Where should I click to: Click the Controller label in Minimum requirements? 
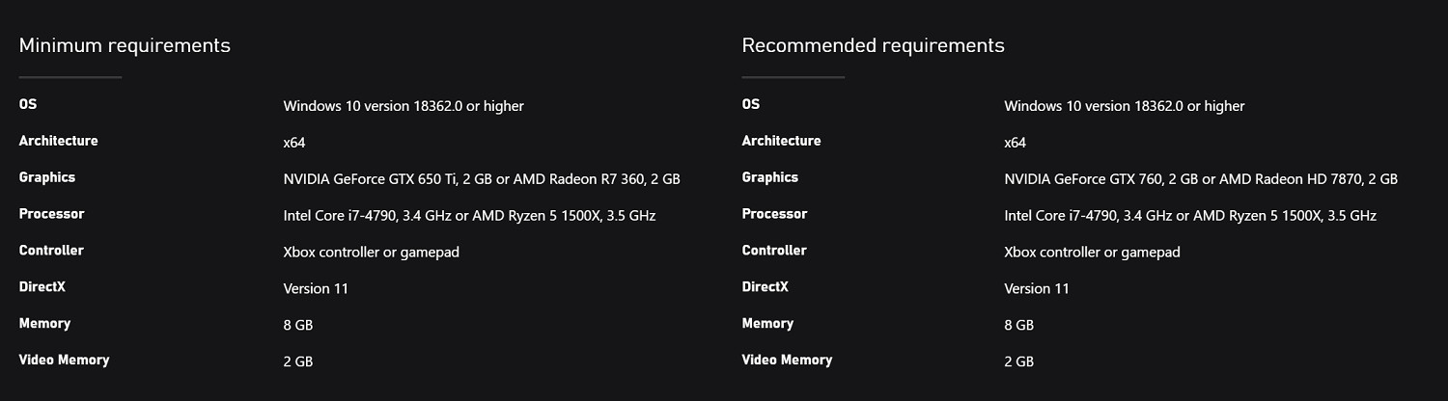tap(51, 251)
